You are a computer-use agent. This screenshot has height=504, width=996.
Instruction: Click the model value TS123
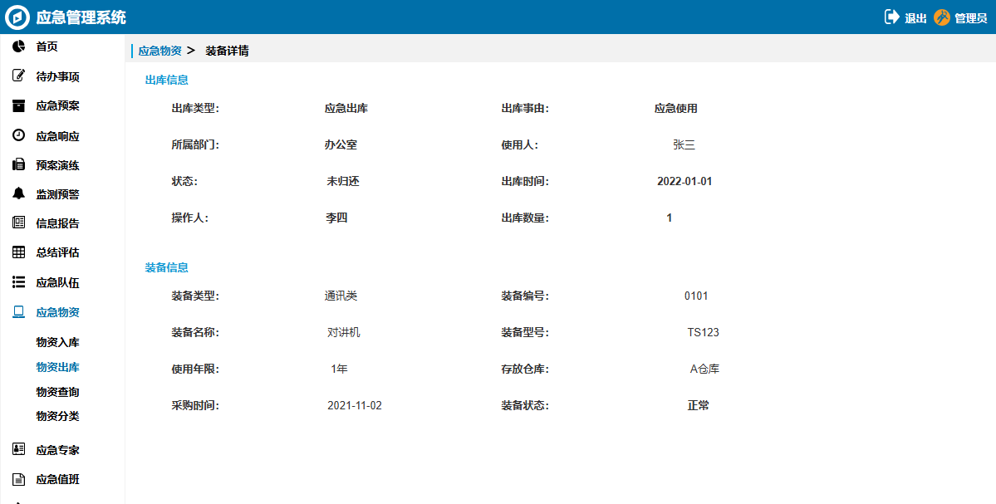click(703, 333)
